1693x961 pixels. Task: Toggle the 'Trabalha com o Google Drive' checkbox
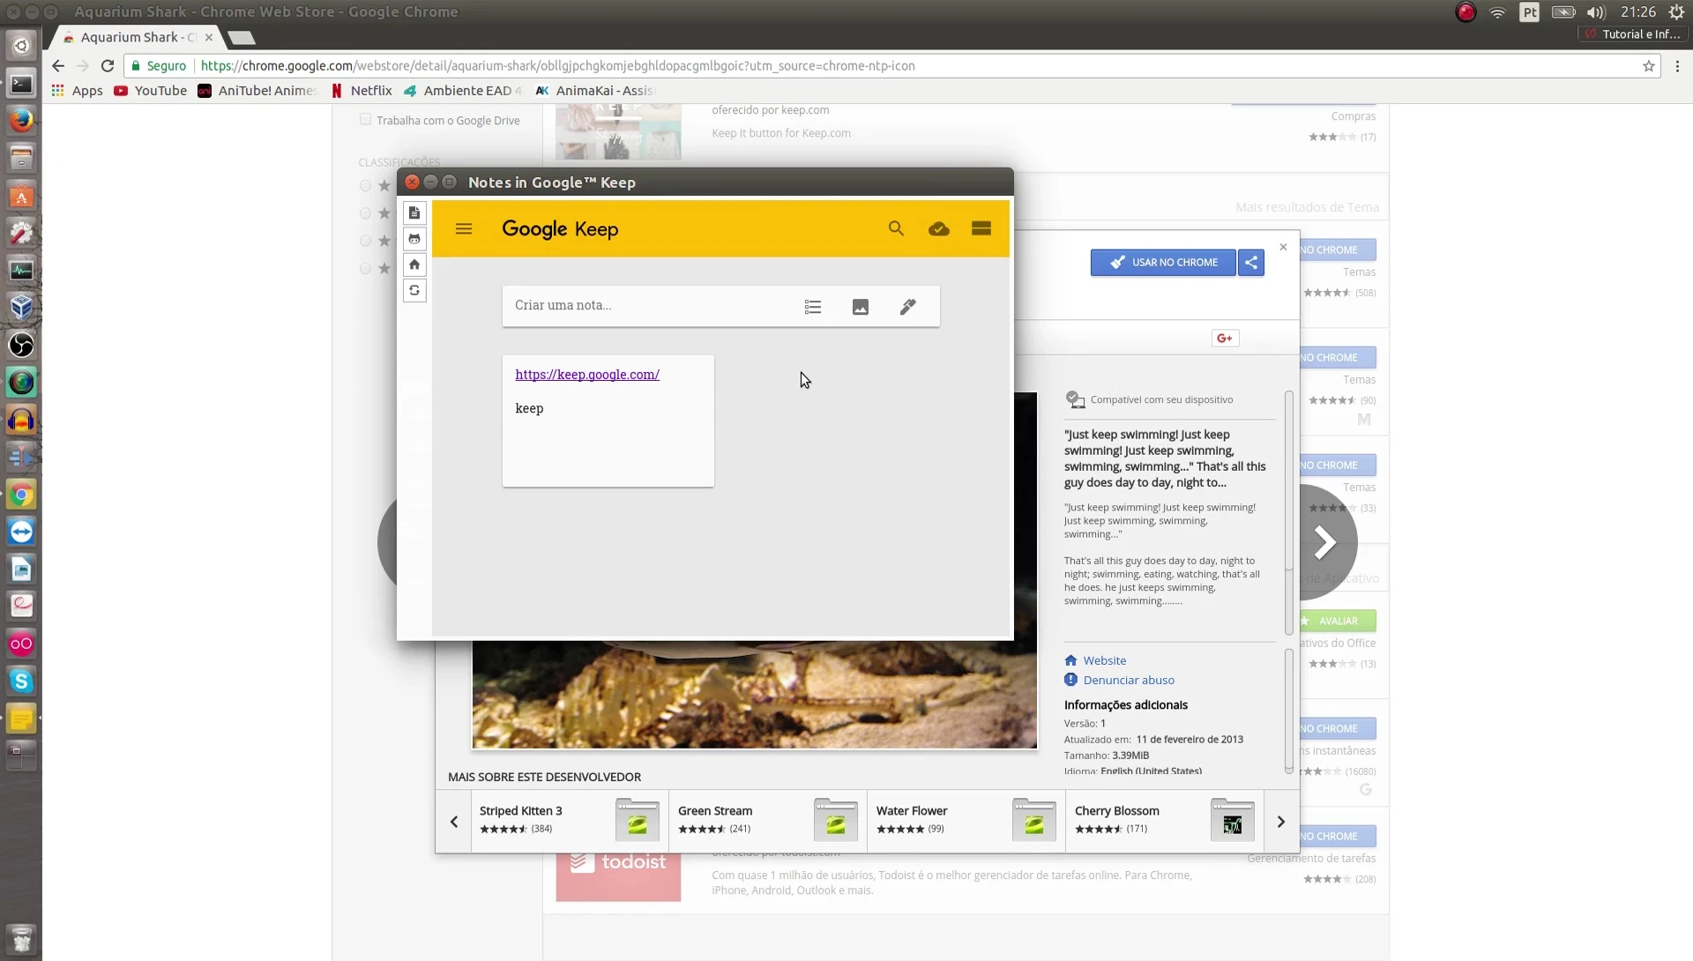[x=365, y=120]
